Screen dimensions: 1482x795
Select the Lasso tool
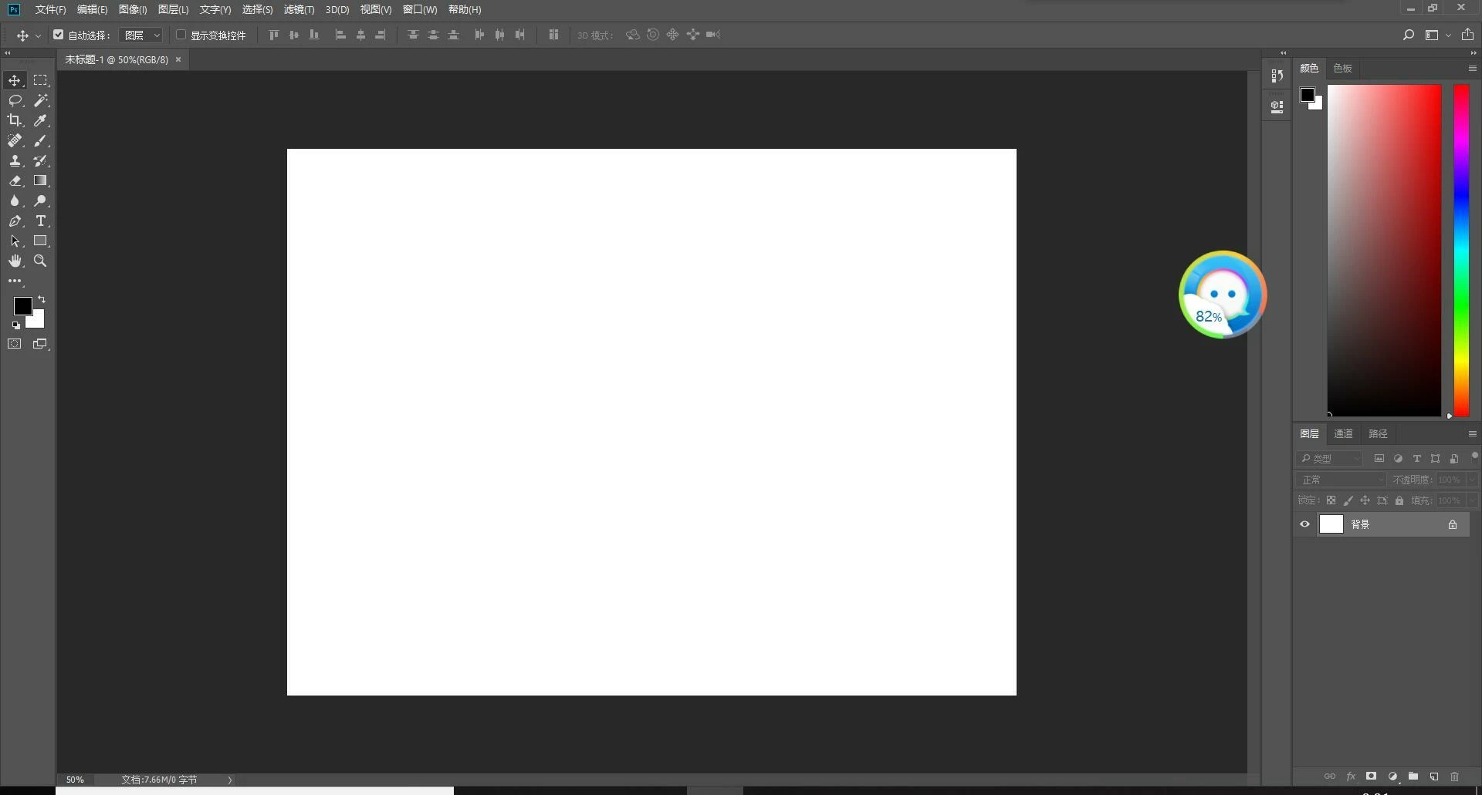[x=15, y=100]
